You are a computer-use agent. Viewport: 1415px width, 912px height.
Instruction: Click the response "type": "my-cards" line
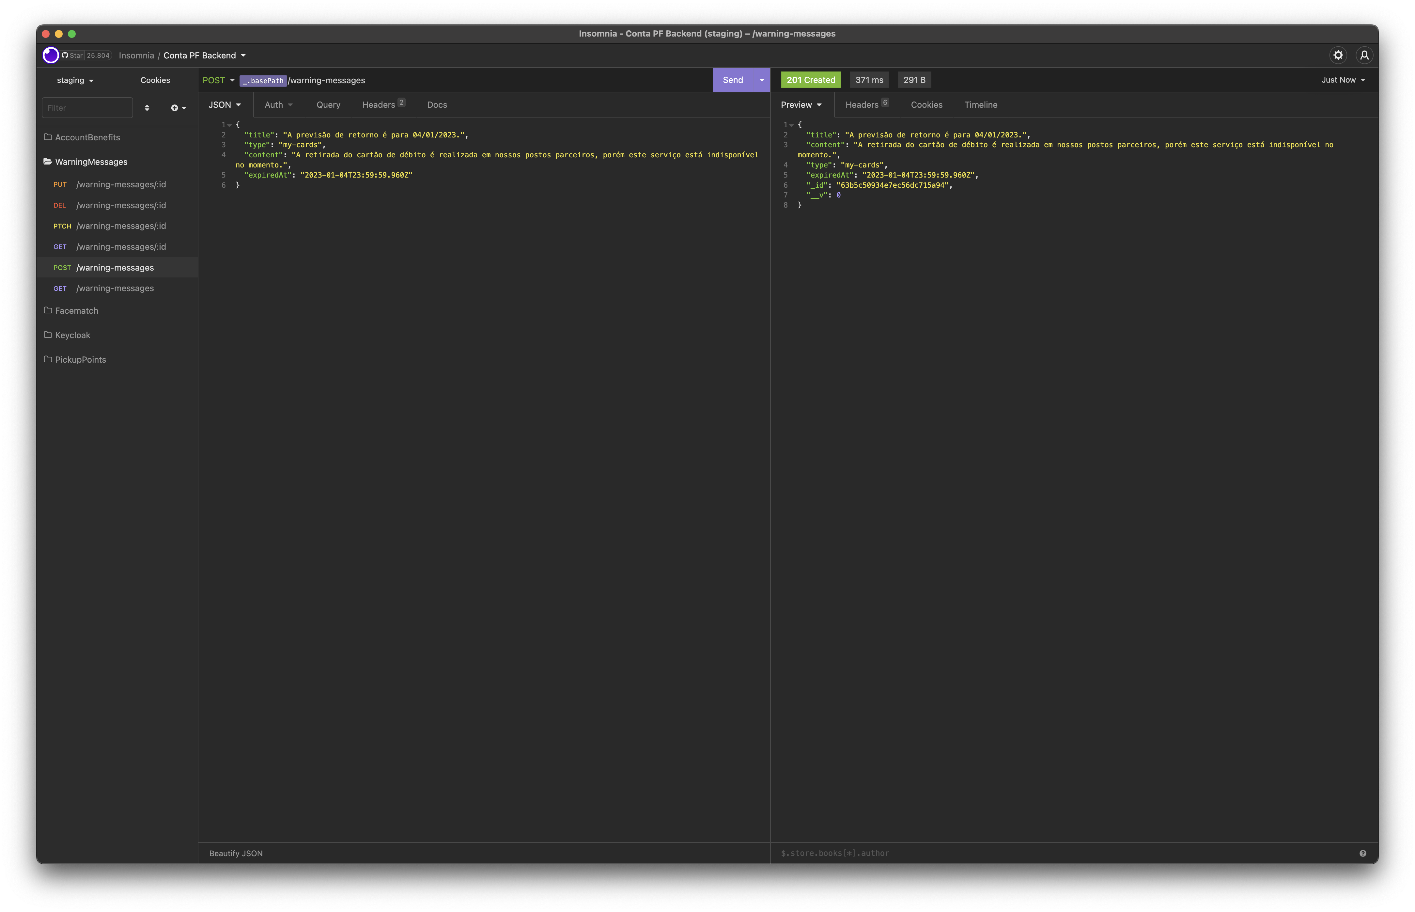[847, 165]
